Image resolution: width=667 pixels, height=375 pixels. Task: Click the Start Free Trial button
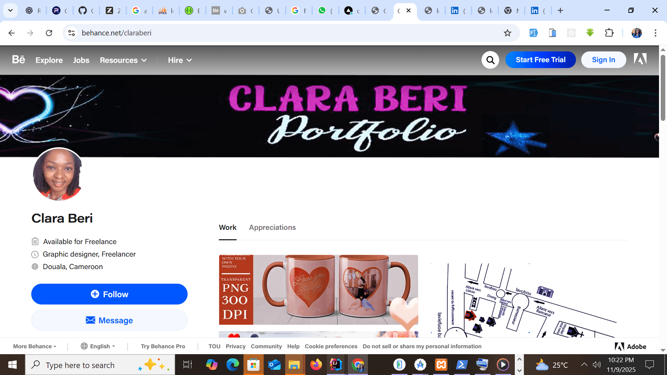click(541, 60)
